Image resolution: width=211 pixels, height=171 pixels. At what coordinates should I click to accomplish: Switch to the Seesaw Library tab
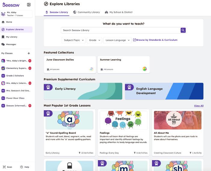(57, 12)
